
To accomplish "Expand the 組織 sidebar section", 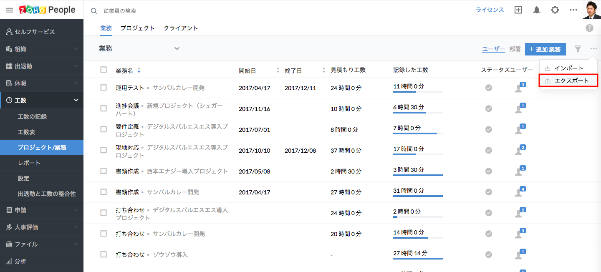I will 42,49.
